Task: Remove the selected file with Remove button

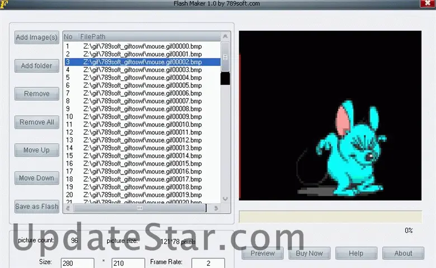Action: coord(36,94)
